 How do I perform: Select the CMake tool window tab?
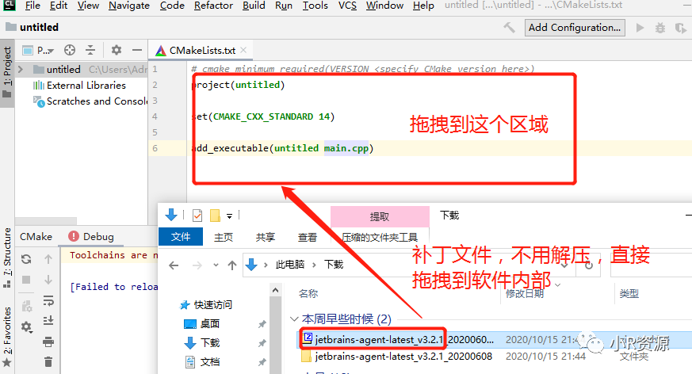click(x=36, y=237)
